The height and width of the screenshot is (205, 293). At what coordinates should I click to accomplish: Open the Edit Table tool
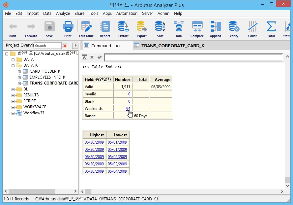tap(86, 29)
